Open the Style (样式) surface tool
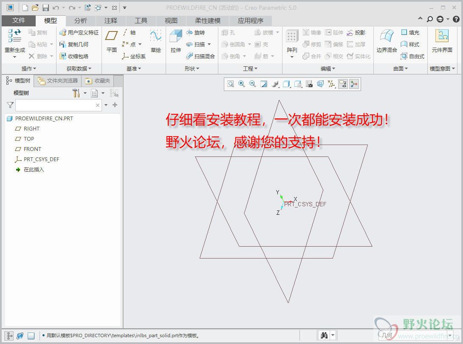The image size is (463, 344). point(410,44)
